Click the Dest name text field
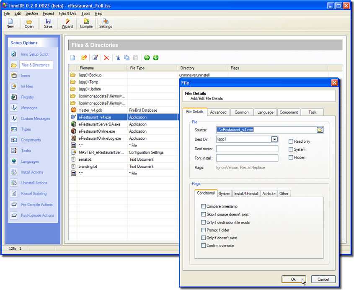This screenshot has height=290, width=354. 247,149
